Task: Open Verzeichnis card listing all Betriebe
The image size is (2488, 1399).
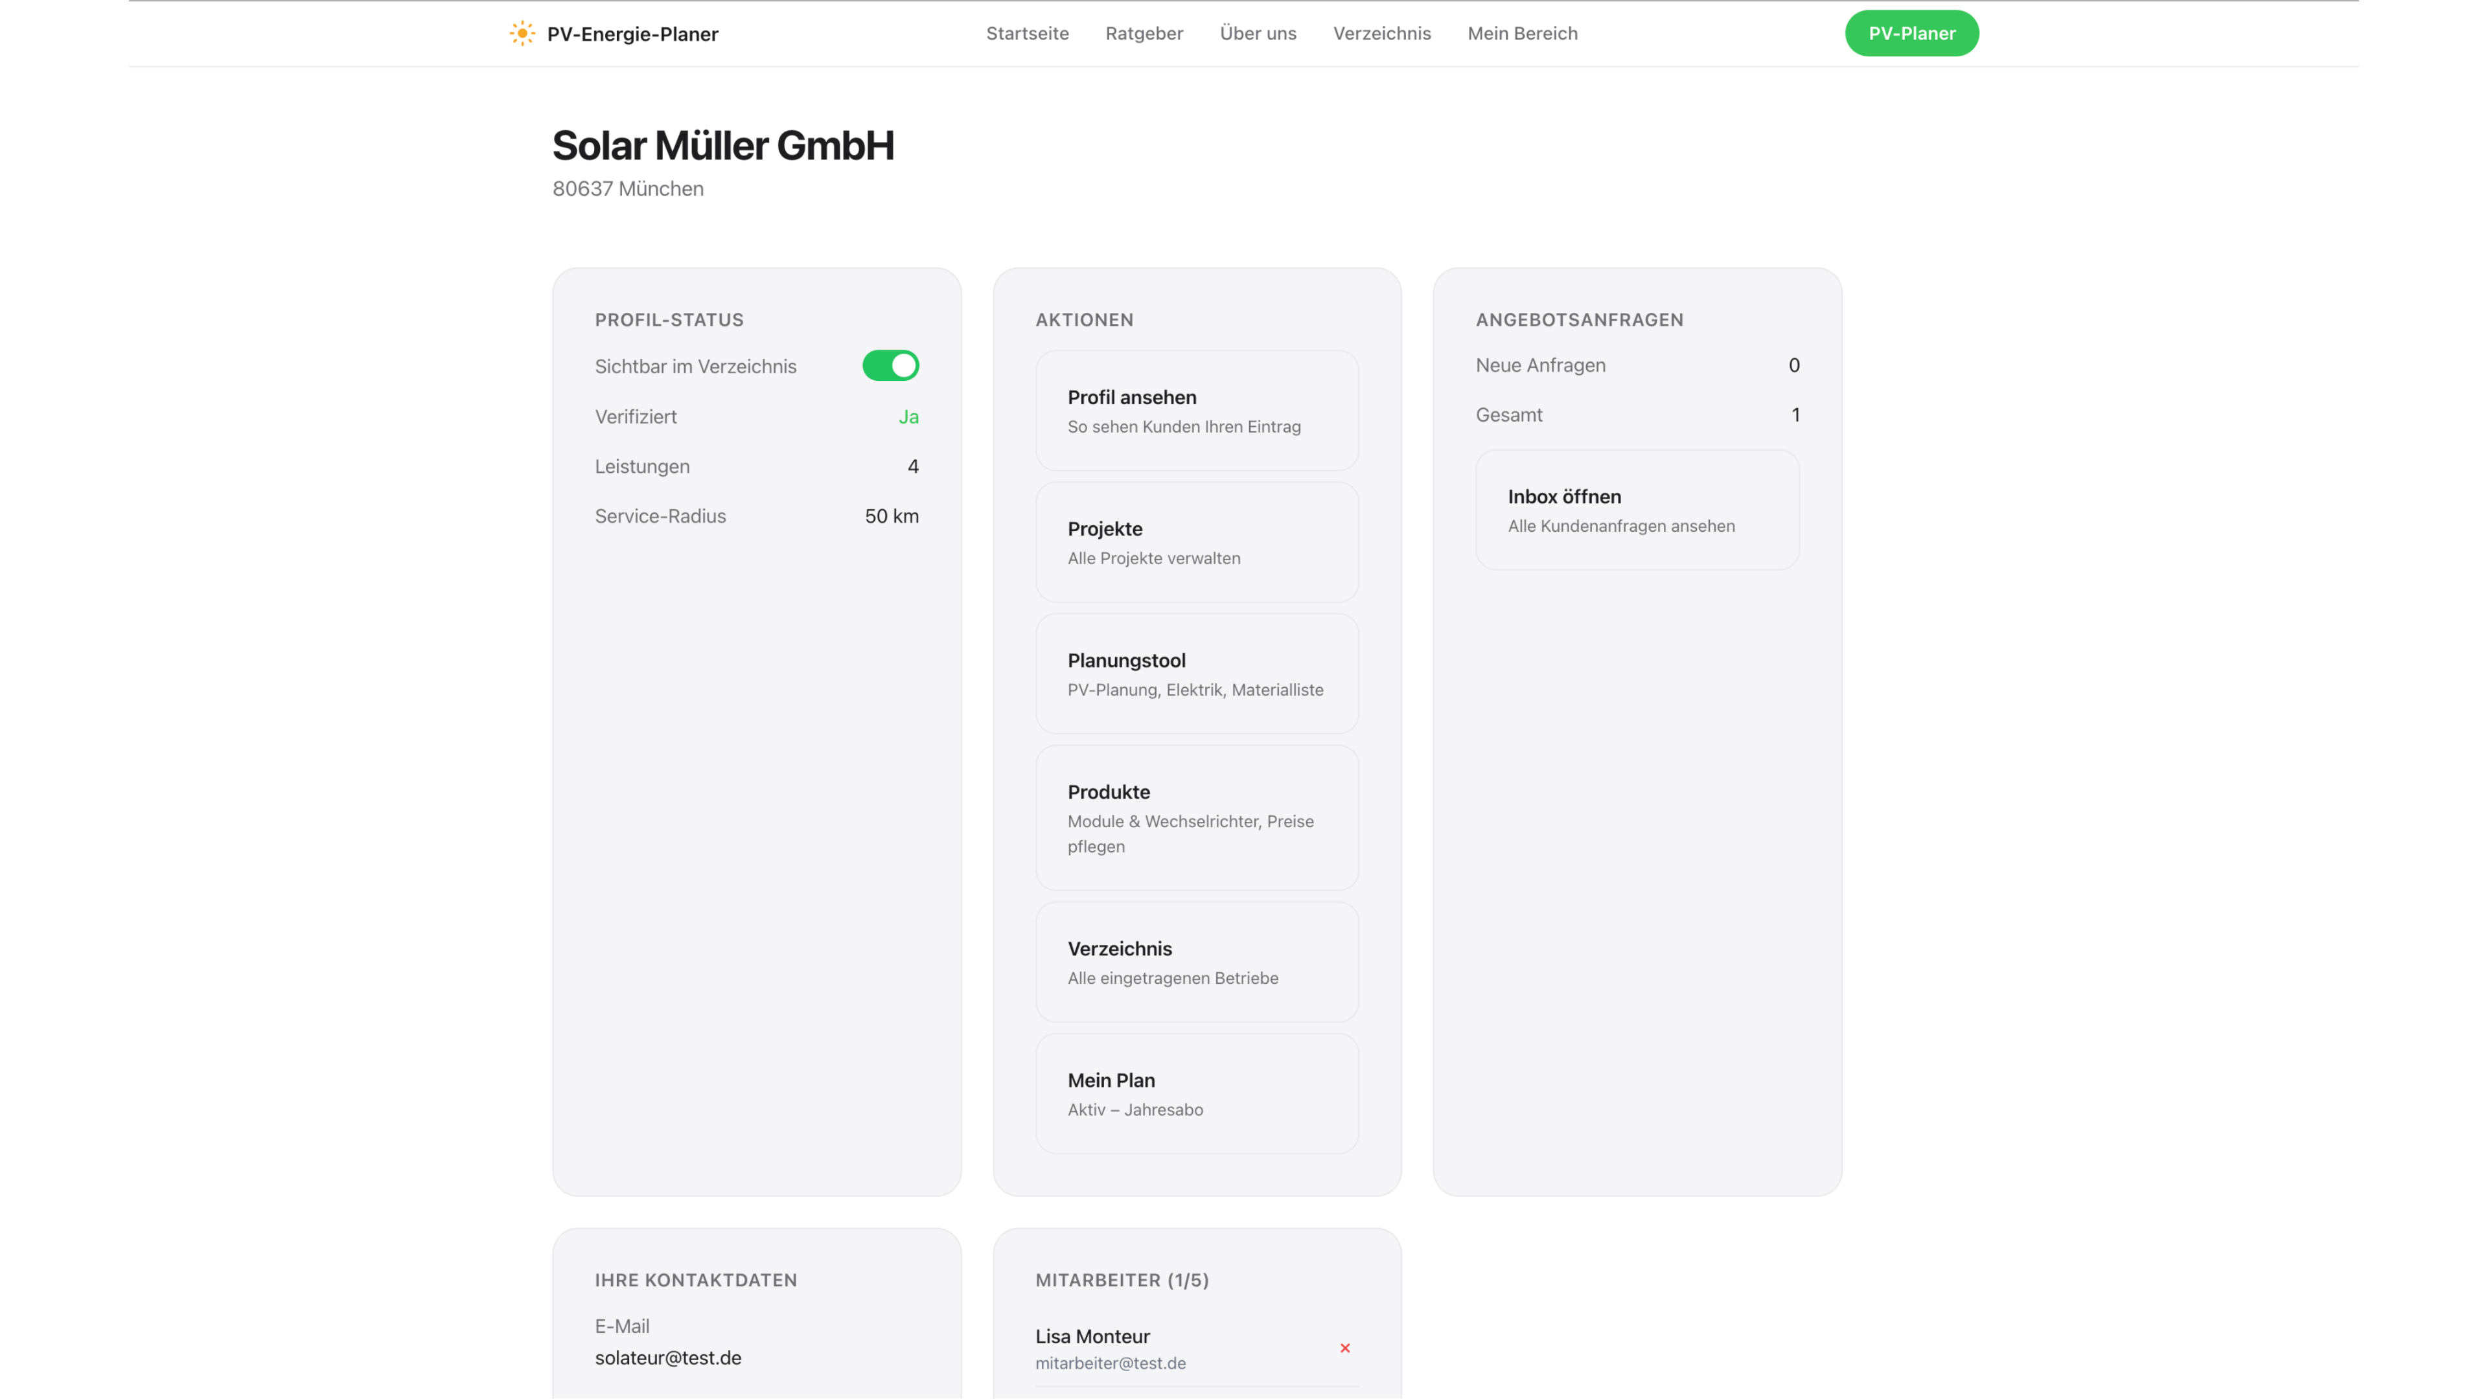Action: 1195,962
